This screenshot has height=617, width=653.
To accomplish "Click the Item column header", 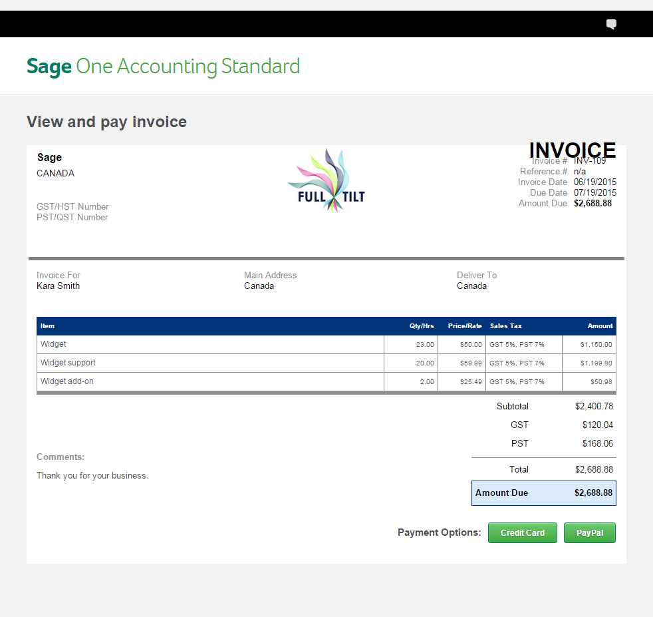I will pos(47,325).
